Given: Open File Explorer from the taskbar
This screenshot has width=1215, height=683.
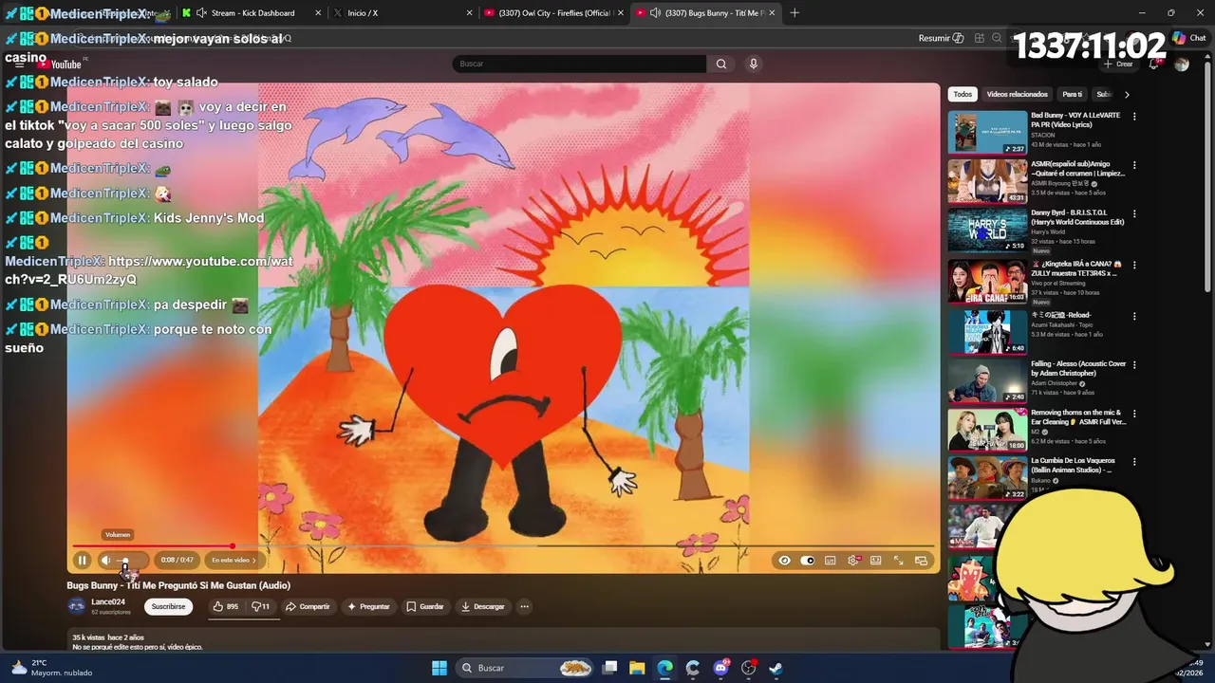Looking at the screenshot, I should point(637,668).
